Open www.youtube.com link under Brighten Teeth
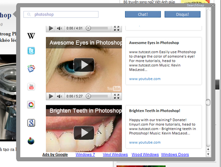221x167 pixels. [x=145, y=142]
